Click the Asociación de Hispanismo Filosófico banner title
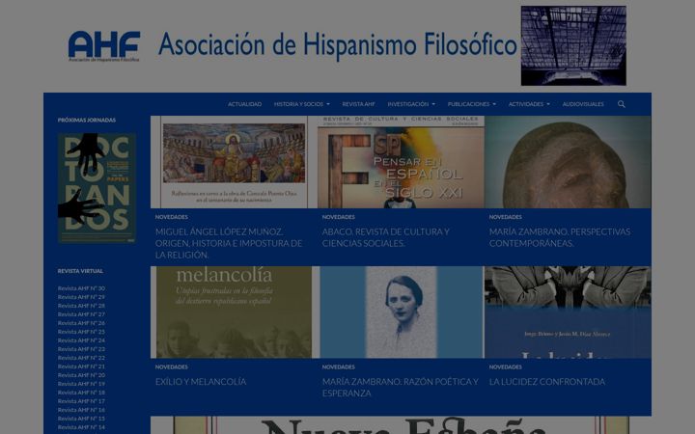This screenshot has width=695, height=434. [x=337, y=45]
